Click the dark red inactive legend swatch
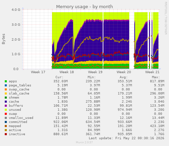Image resolution: width=169 pixels, height=146 pixels. [x=6, y=134]
